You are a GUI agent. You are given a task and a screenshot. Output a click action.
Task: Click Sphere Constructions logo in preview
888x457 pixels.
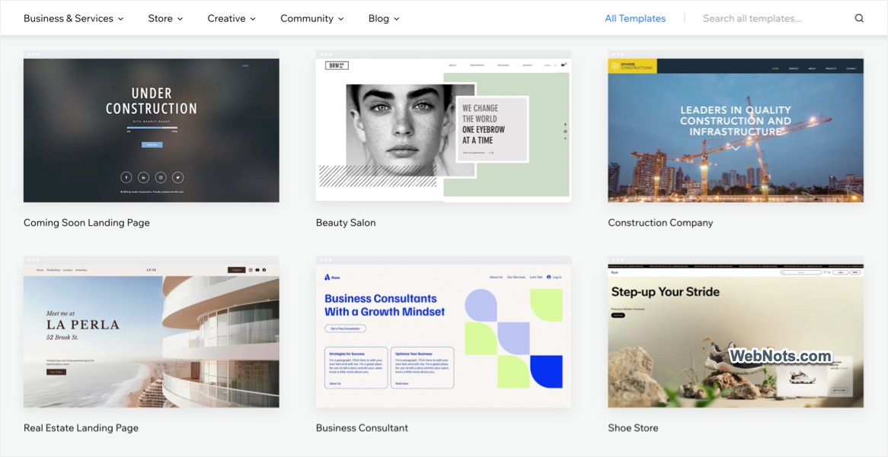(632, 66)
